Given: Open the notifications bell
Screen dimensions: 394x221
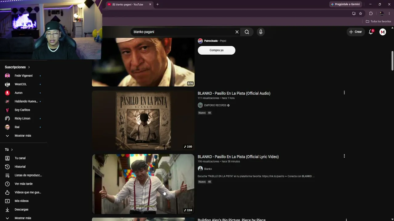Looking at the screenshot, I should (371, 32).
